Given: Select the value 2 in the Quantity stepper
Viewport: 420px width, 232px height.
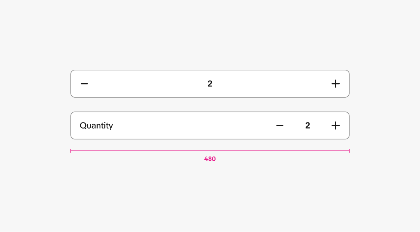Looking at the screenshot, I should pos(308,125).
